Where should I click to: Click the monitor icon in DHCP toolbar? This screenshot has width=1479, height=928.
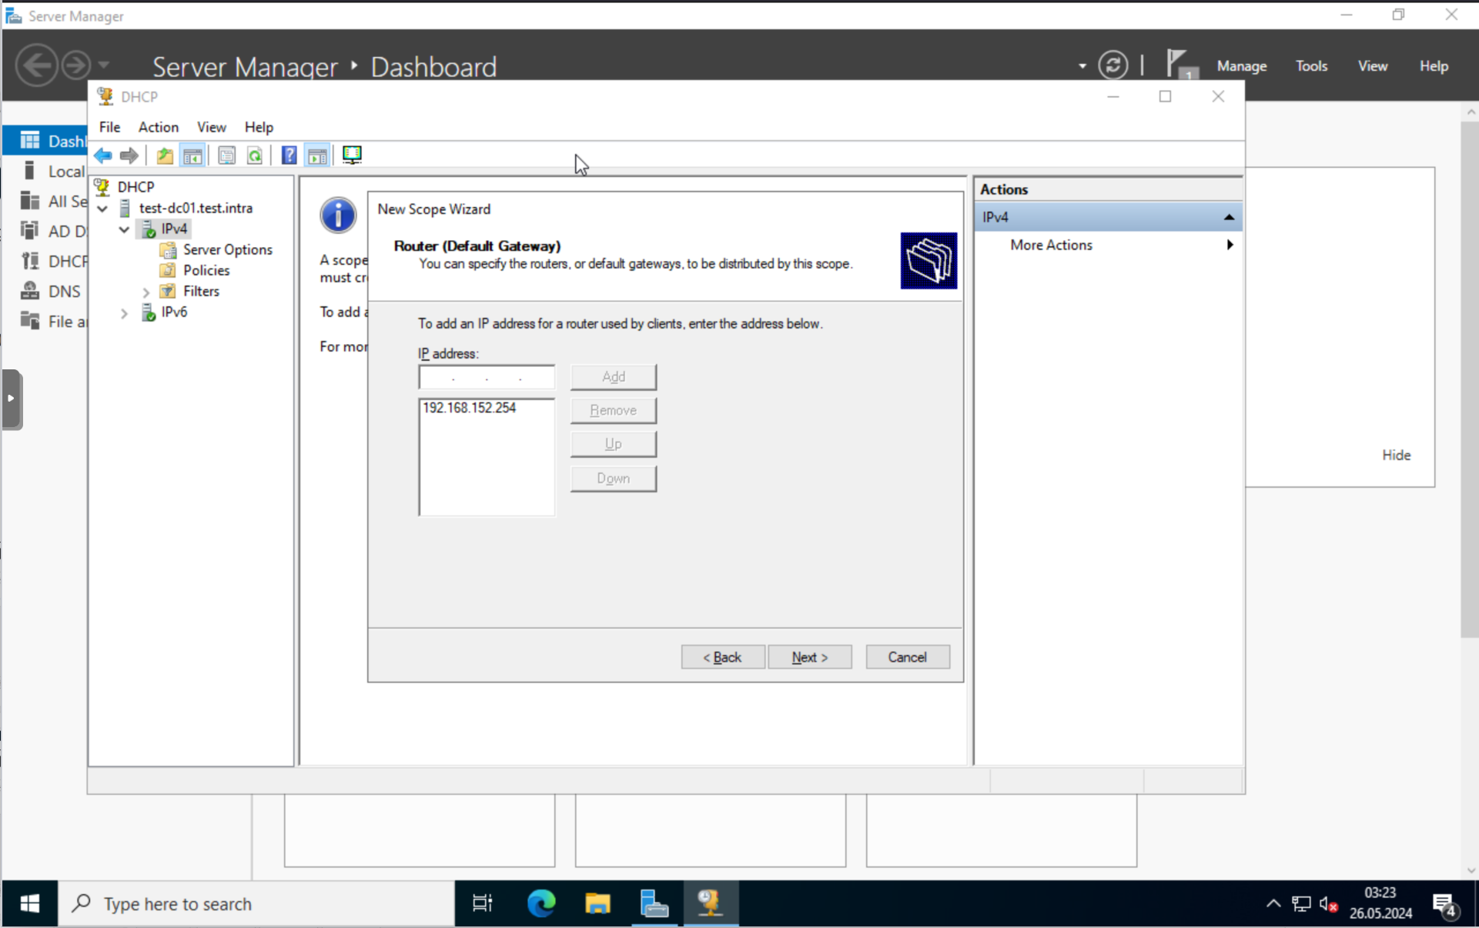352,155
